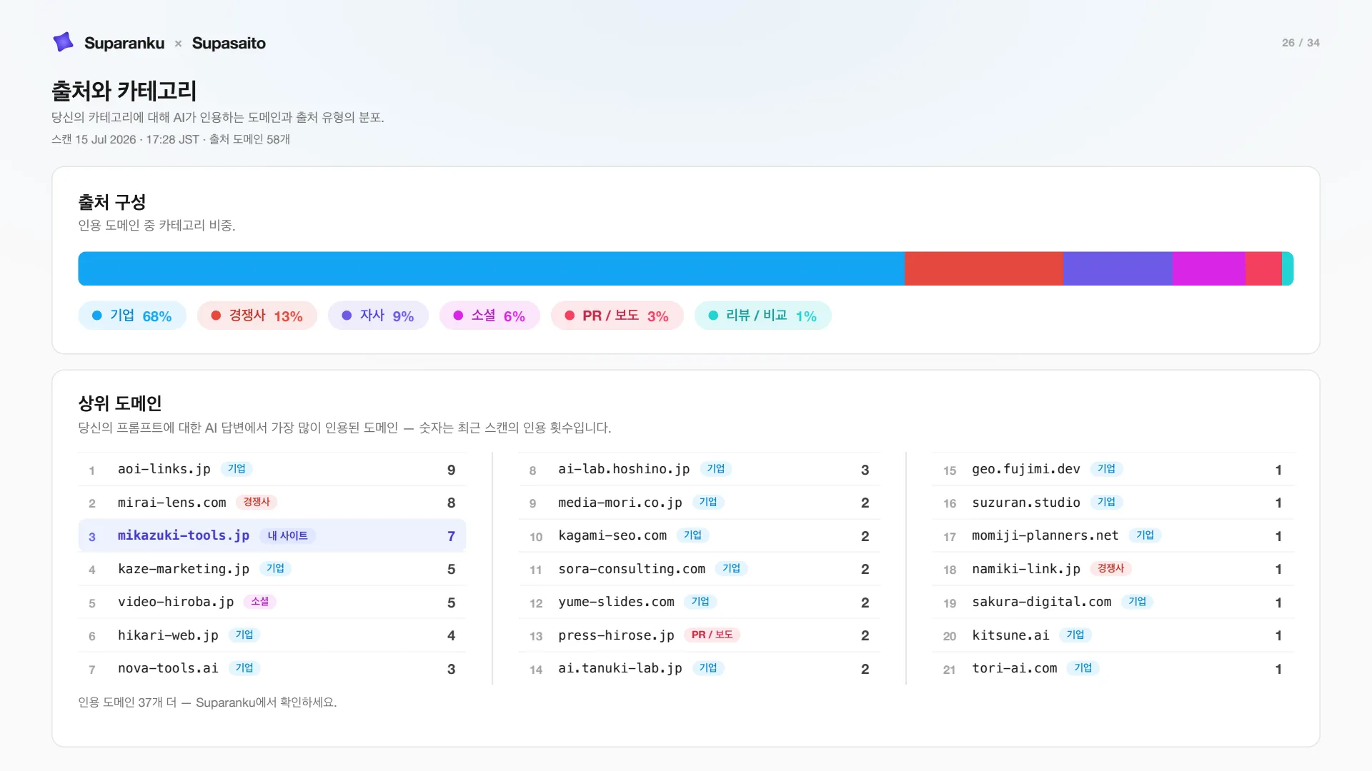Click the 기업 68% legend chip

132,316
